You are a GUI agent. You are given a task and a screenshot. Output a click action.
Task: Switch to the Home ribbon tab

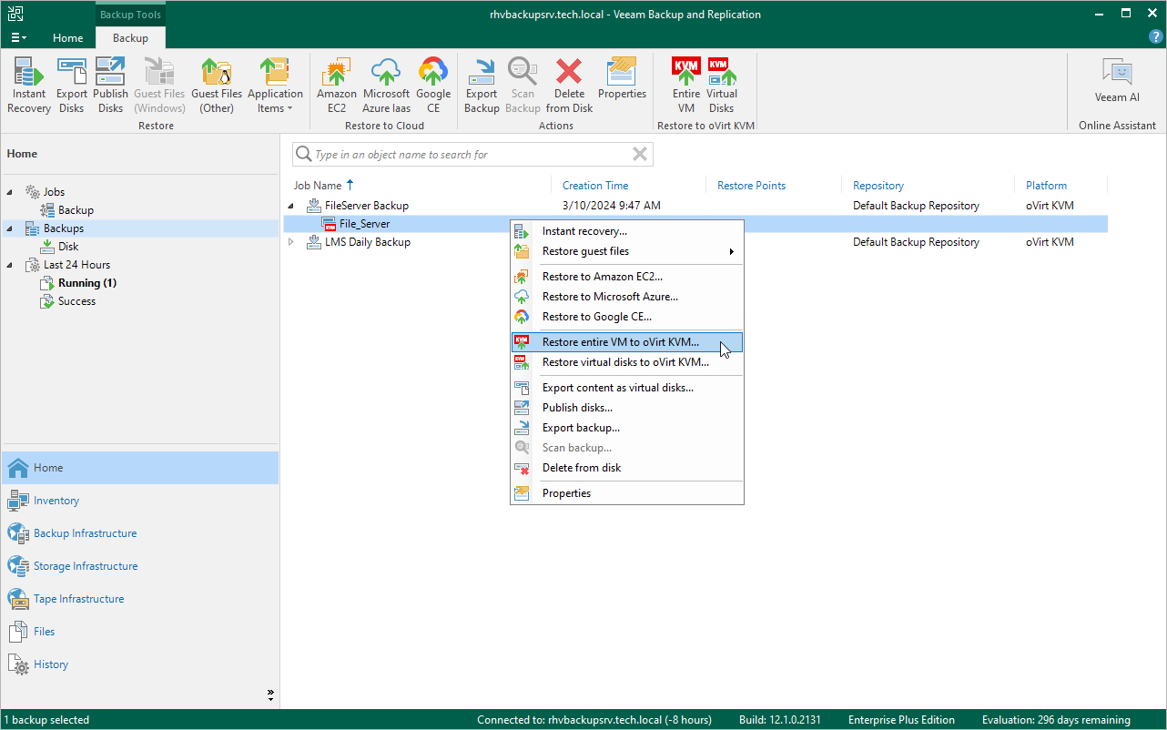pos(68,38)
